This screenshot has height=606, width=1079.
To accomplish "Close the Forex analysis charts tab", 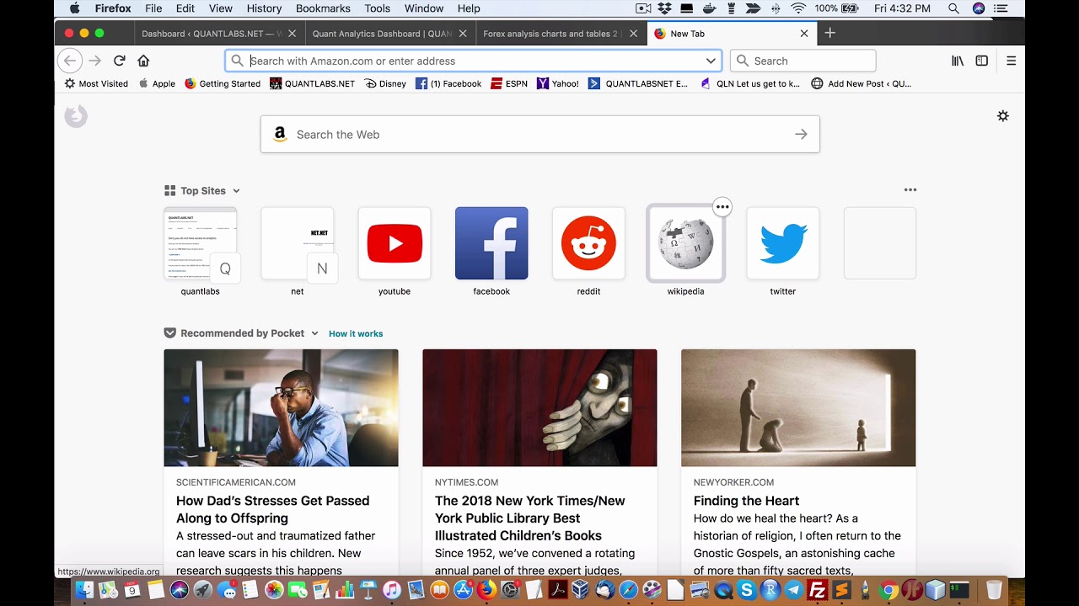I will [633, 34].
